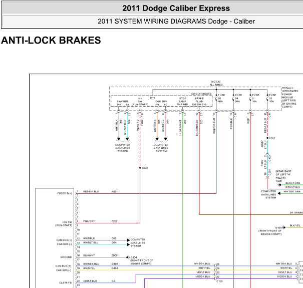
Task: Click circuit code "D65" on pin 12 wire
Action: [114, 238]
